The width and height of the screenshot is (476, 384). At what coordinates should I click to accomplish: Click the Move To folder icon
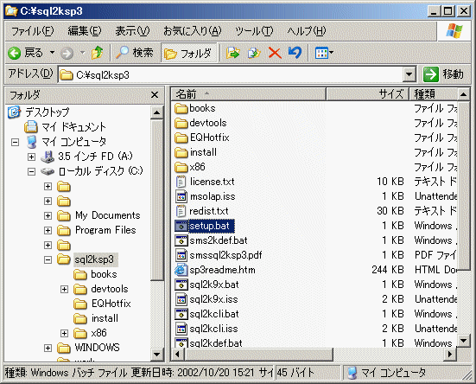[x=233, y=53]
